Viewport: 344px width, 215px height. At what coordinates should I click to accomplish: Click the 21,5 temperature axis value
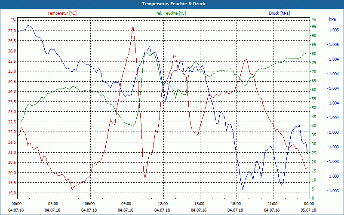[12, 142]
